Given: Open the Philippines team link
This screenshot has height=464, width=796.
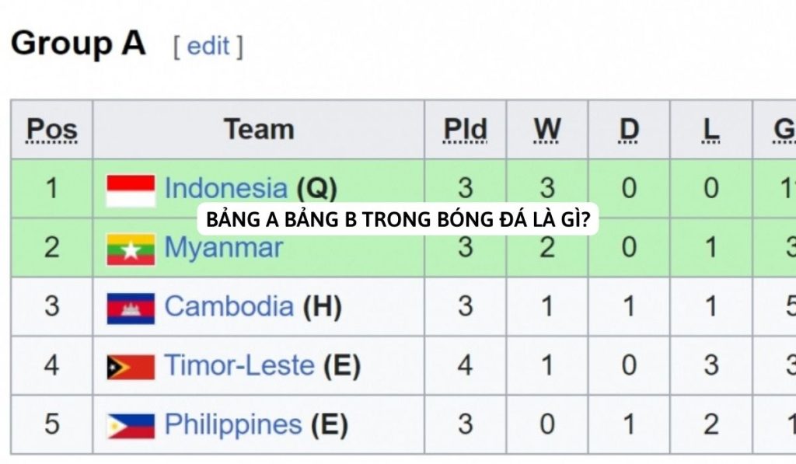Looking at the screenshot, I should (232, 424).
